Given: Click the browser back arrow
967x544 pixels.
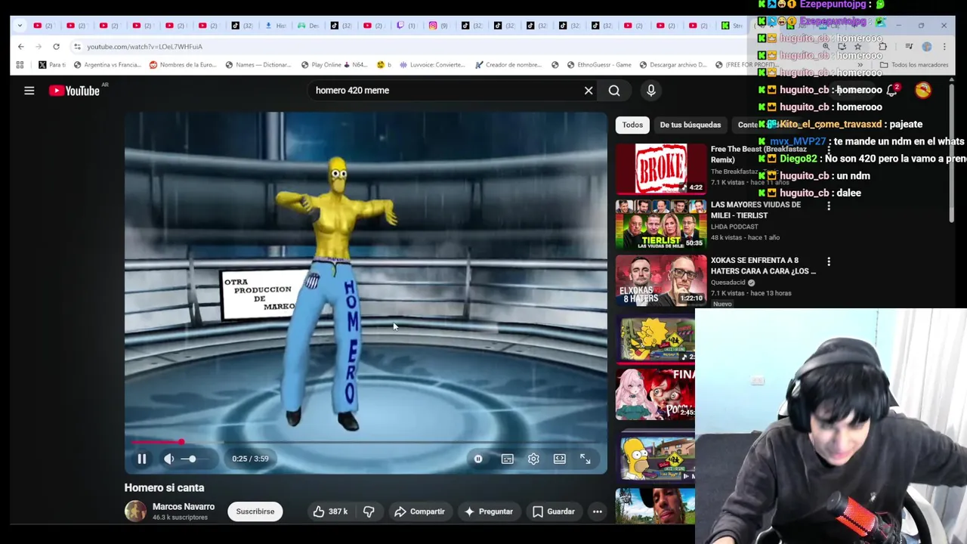Looking at the screenshot, I should click(x=20, y=47).
